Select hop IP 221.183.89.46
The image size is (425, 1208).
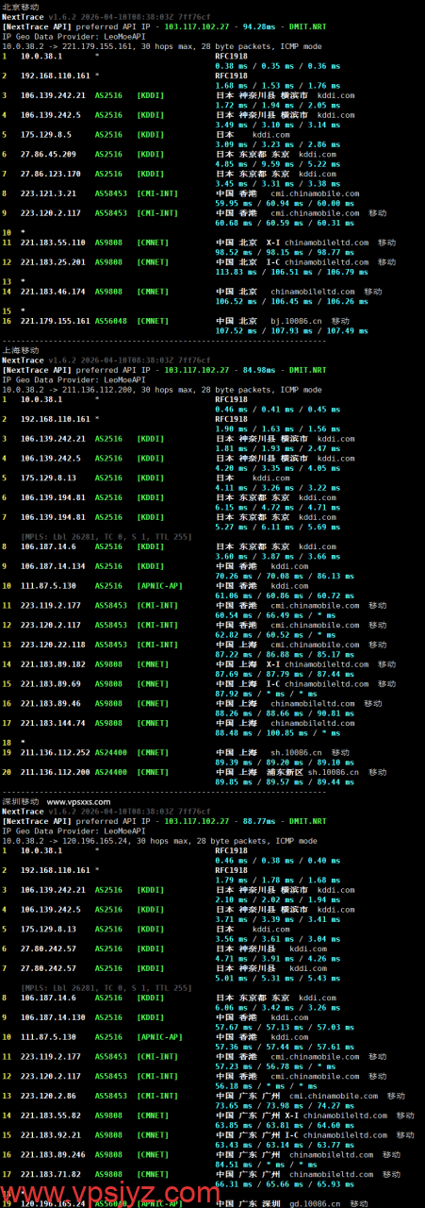pos(49,704)
